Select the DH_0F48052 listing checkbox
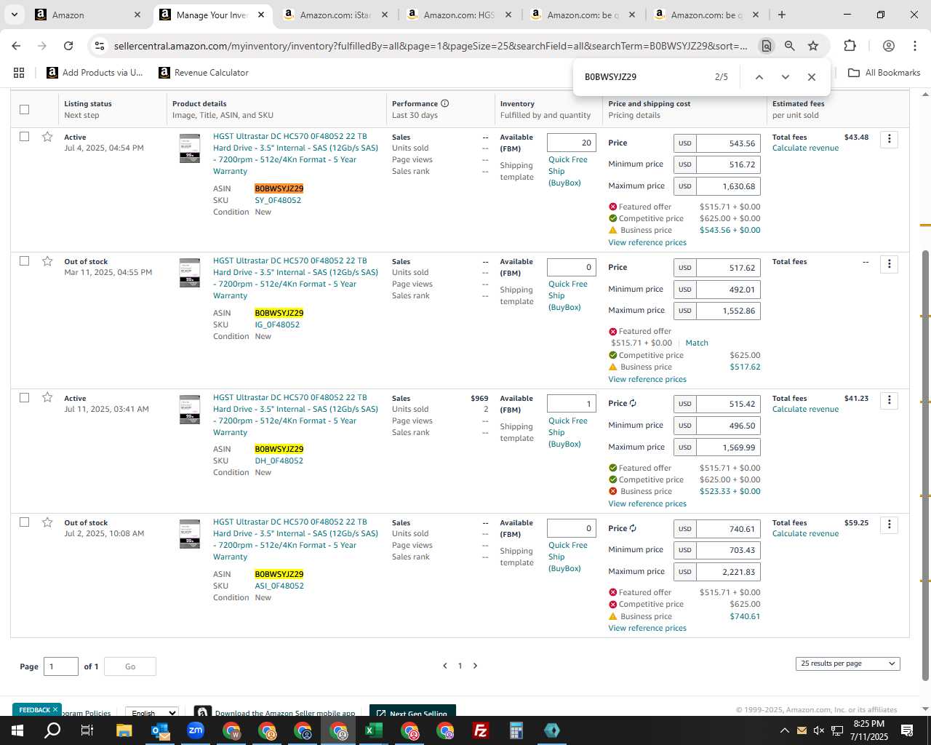 24,397
